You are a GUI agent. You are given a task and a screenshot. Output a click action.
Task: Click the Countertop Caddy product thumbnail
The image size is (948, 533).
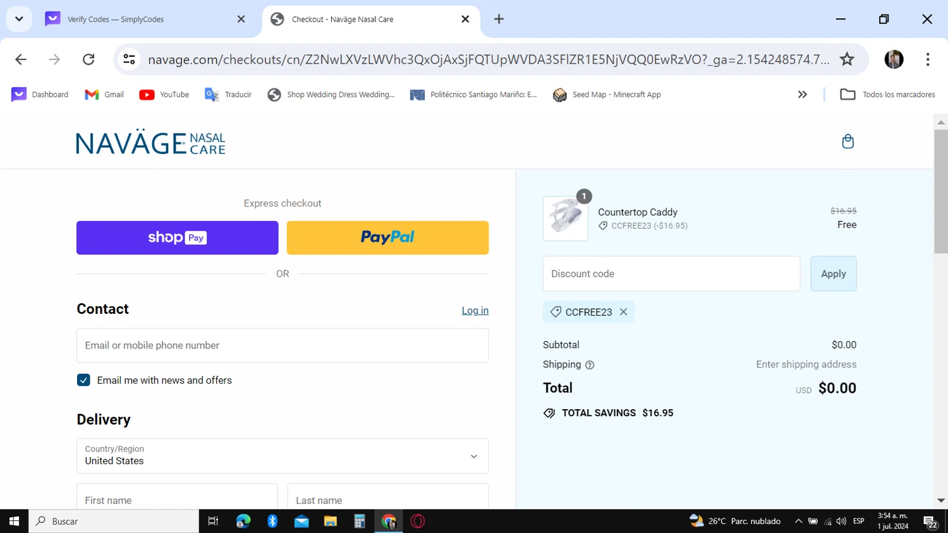click(x=566, y=219)
